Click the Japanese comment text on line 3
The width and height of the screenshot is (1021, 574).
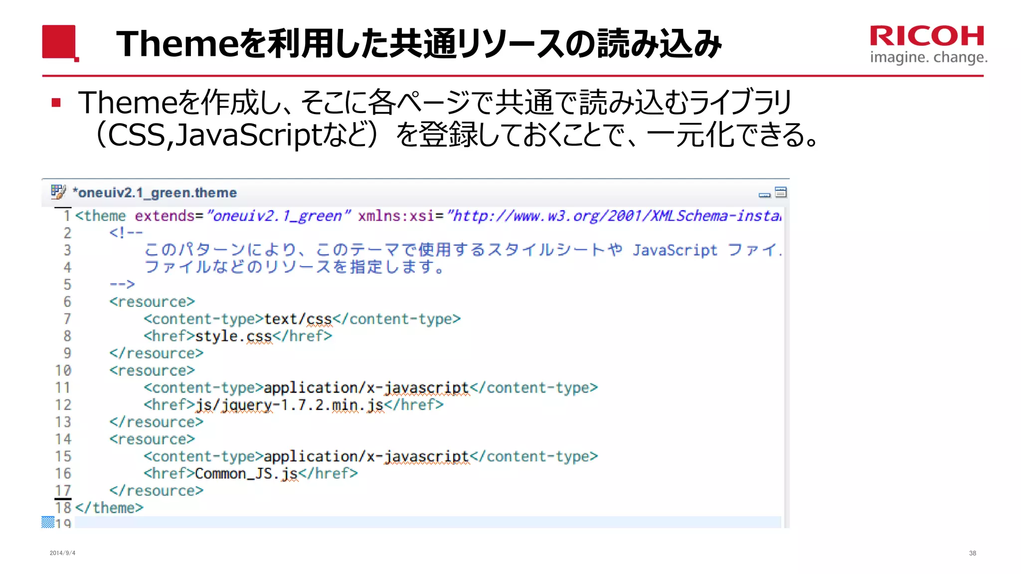pyautogui.click(x=462, y=250)
